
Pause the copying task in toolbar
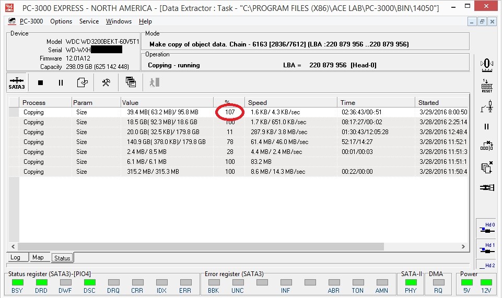click(61, 83)
